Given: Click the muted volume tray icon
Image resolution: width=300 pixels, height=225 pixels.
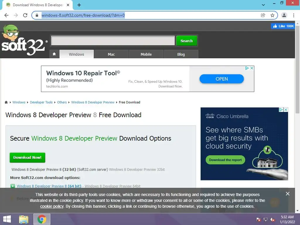Looking at the screenshot, I should 272,219.
